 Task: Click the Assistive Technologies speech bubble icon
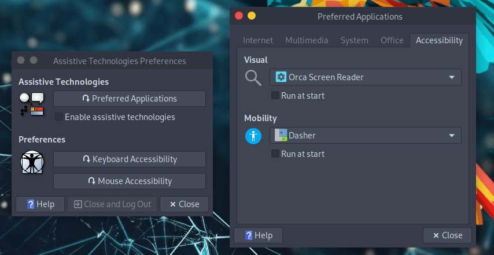(x=32, y=104)
